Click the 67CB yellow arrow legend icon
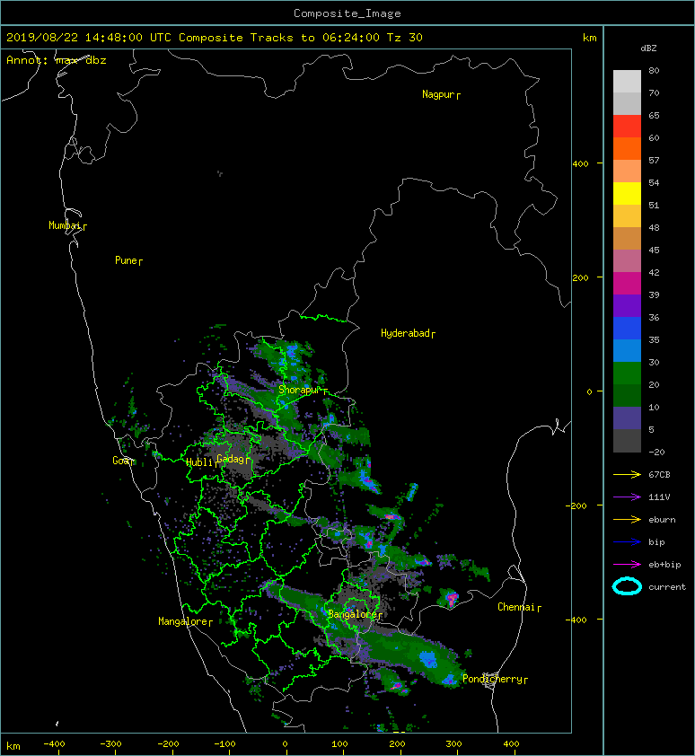The image size is (695, 756). click(627, 474)
